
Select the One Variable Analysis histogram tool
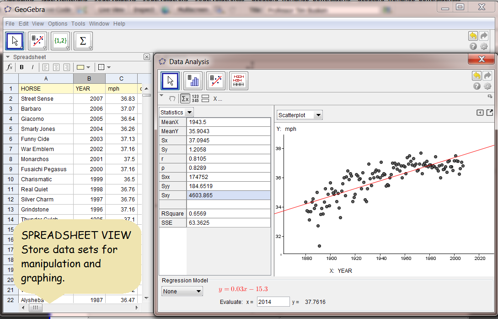(x=193, y=81)
